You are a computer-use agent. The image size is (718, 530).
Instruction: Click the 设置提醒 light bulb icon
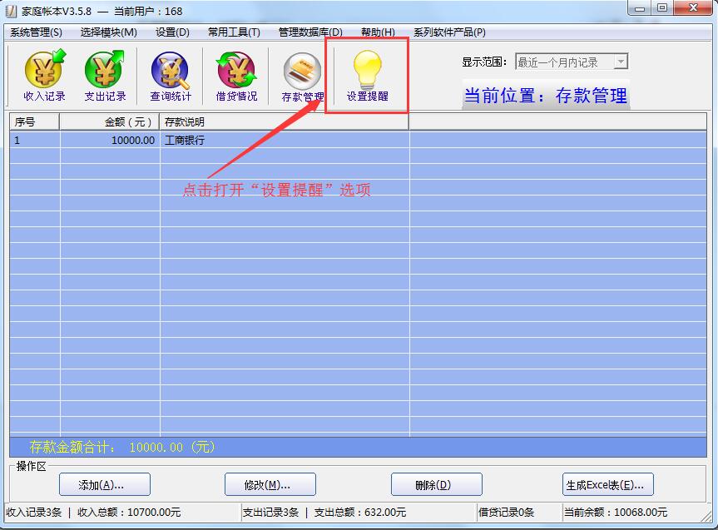click(x=367, y=76)
